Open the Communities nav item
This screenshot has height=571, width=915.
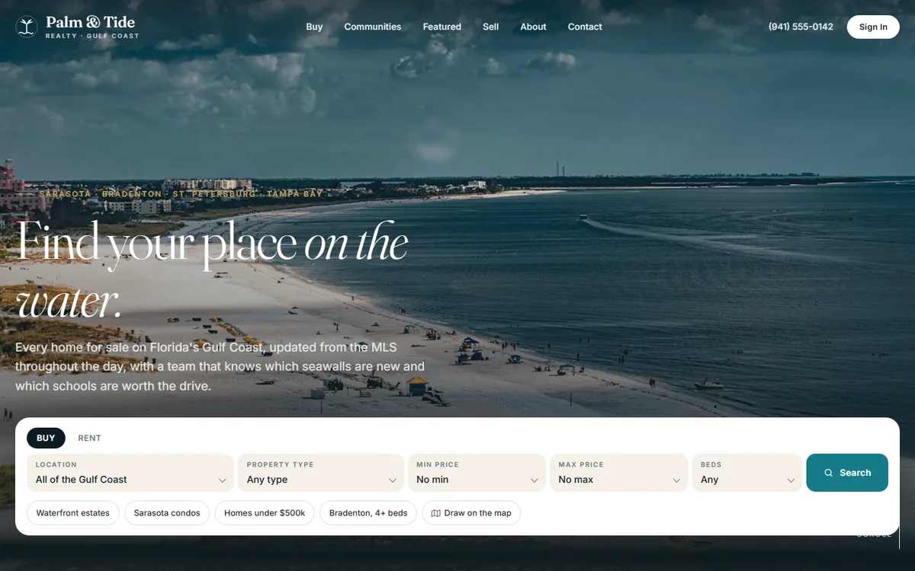pos(373,27)
